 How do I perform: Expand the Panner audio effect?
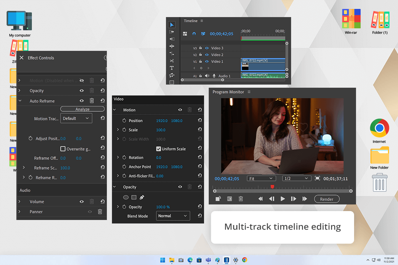coord(19,211)
